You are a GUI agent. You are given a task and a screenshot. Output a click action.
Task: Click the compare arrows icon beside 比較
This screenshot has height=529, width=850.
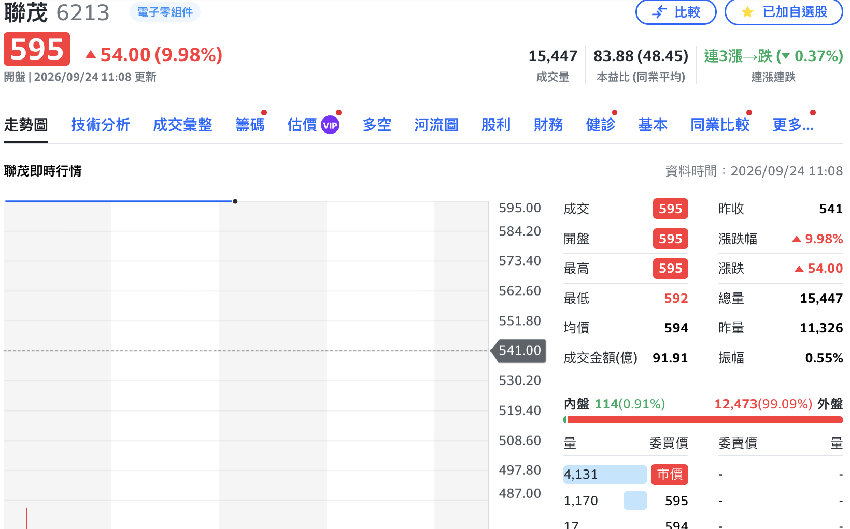click(659, 12)
